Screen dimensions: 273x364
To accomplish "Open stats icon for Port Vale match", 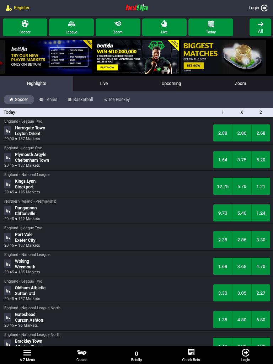I will click(8, 237).
